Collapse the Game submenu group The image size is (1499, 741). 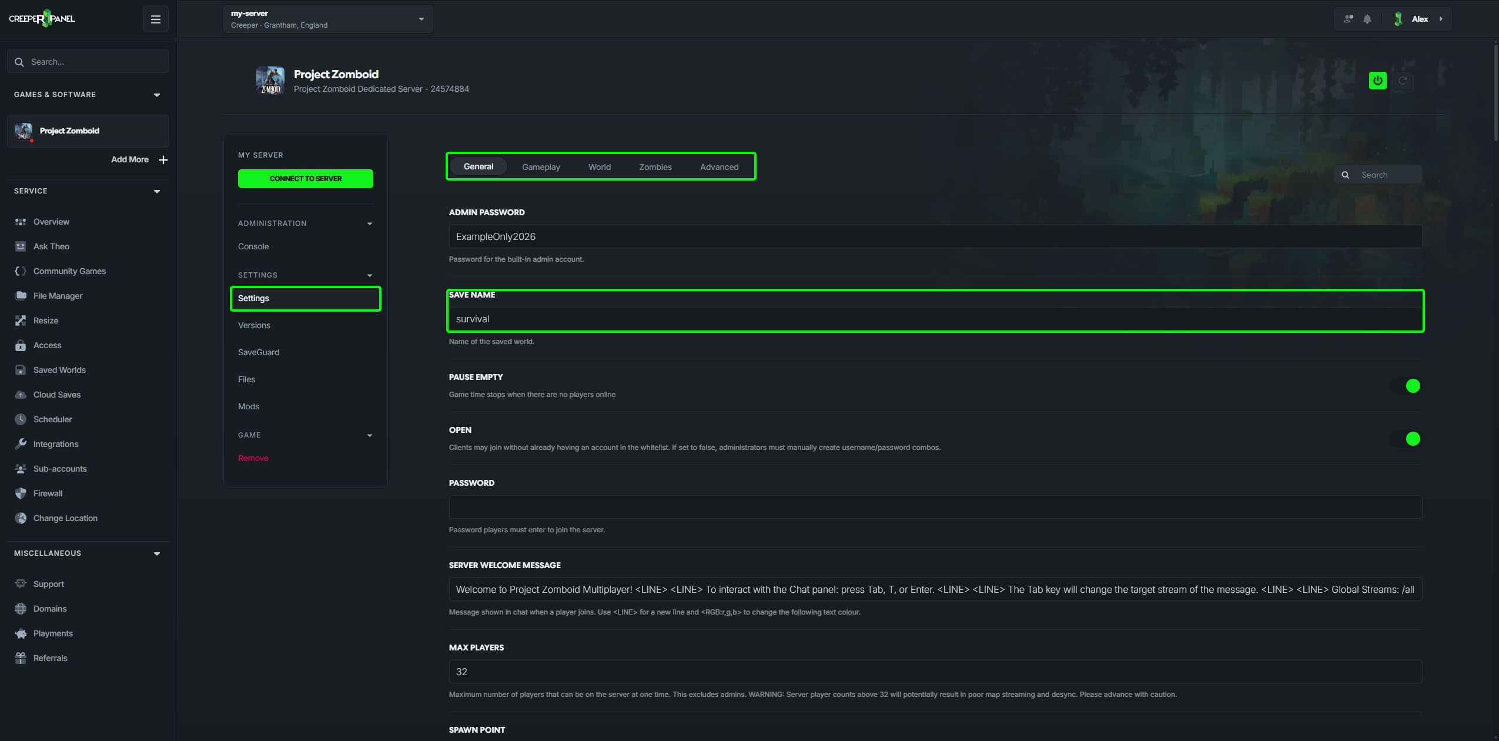(370, 436)
